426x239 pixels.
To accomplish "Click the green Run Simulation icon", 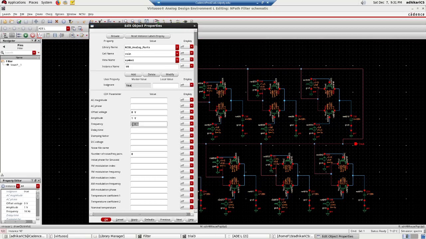I will 26,35.
